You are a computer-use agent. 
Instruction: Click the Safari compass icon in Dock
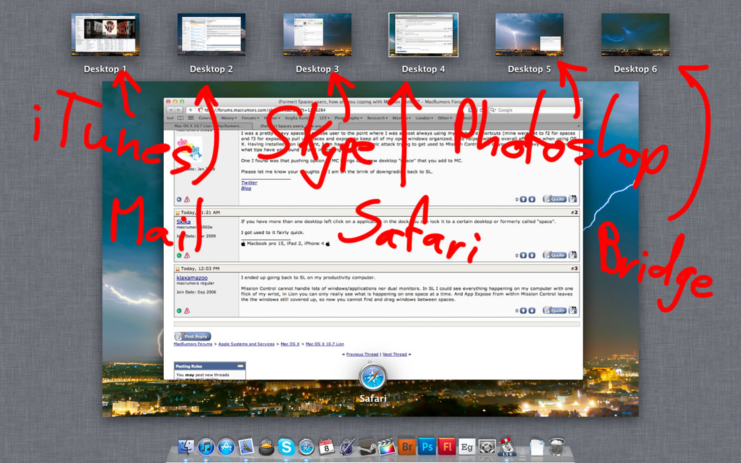click(x=307, y=446)
